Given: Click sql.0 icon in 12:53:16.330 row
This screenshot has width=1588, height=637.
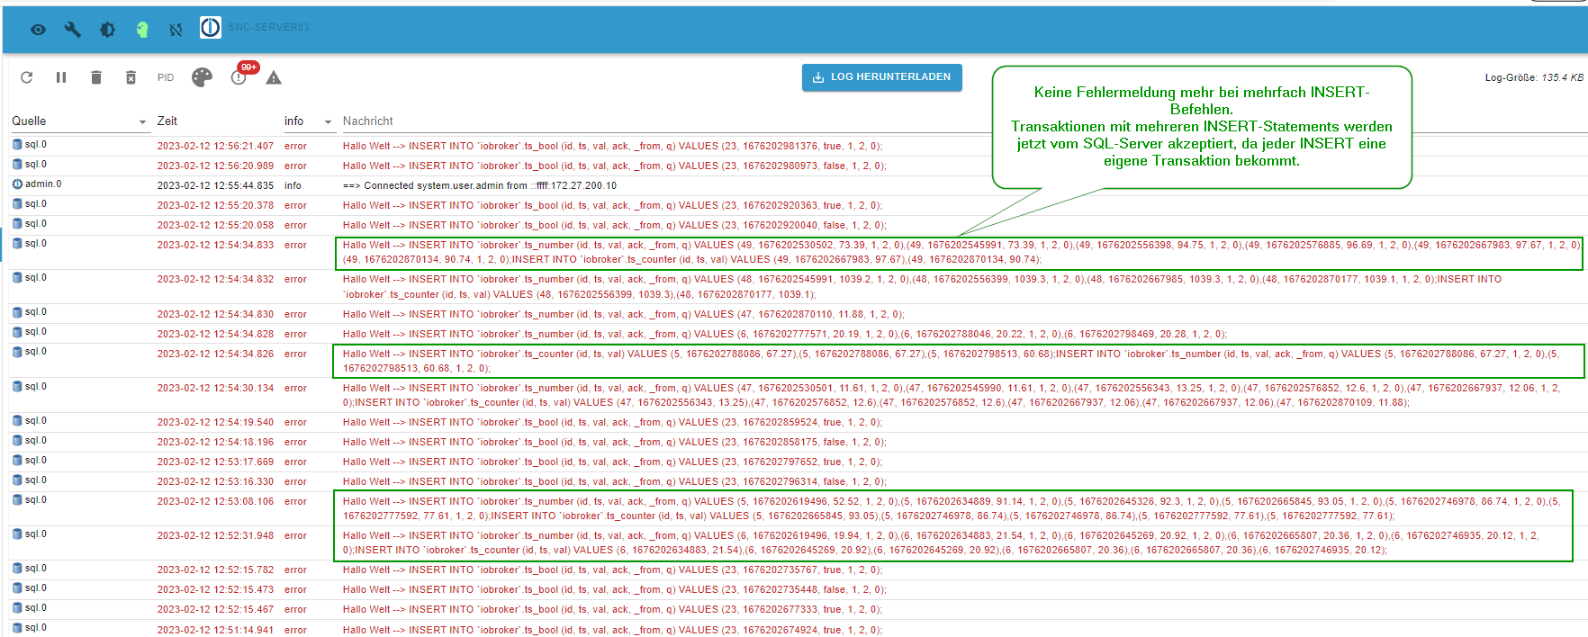Looking at the screenshot, I should tap(17, 480).
